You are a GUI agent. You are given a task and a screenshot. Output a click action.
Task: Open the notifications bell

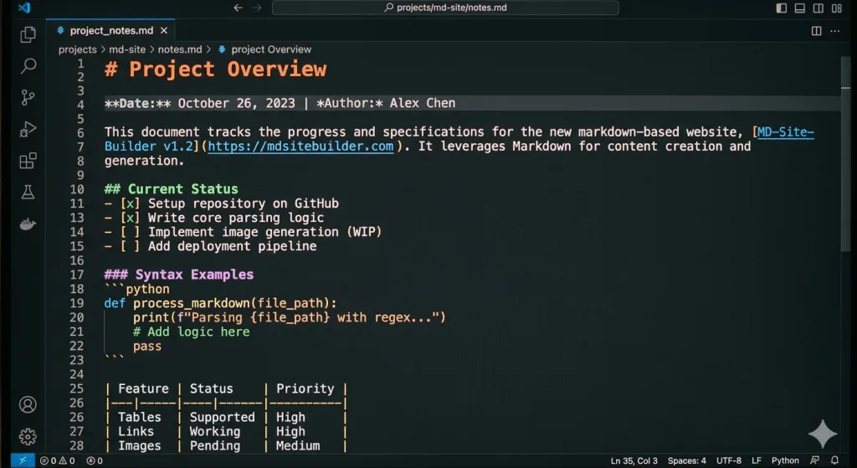click(x=834, y=461)
